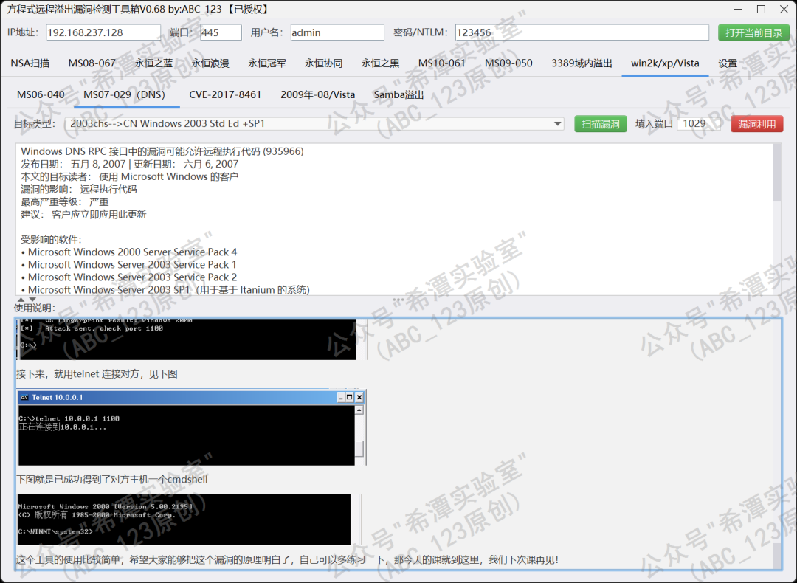Click the text 'Microsoft Windows Server 2003 Service Pack 2'
Screen dimensions: 797x583
[x=132, y=277]
